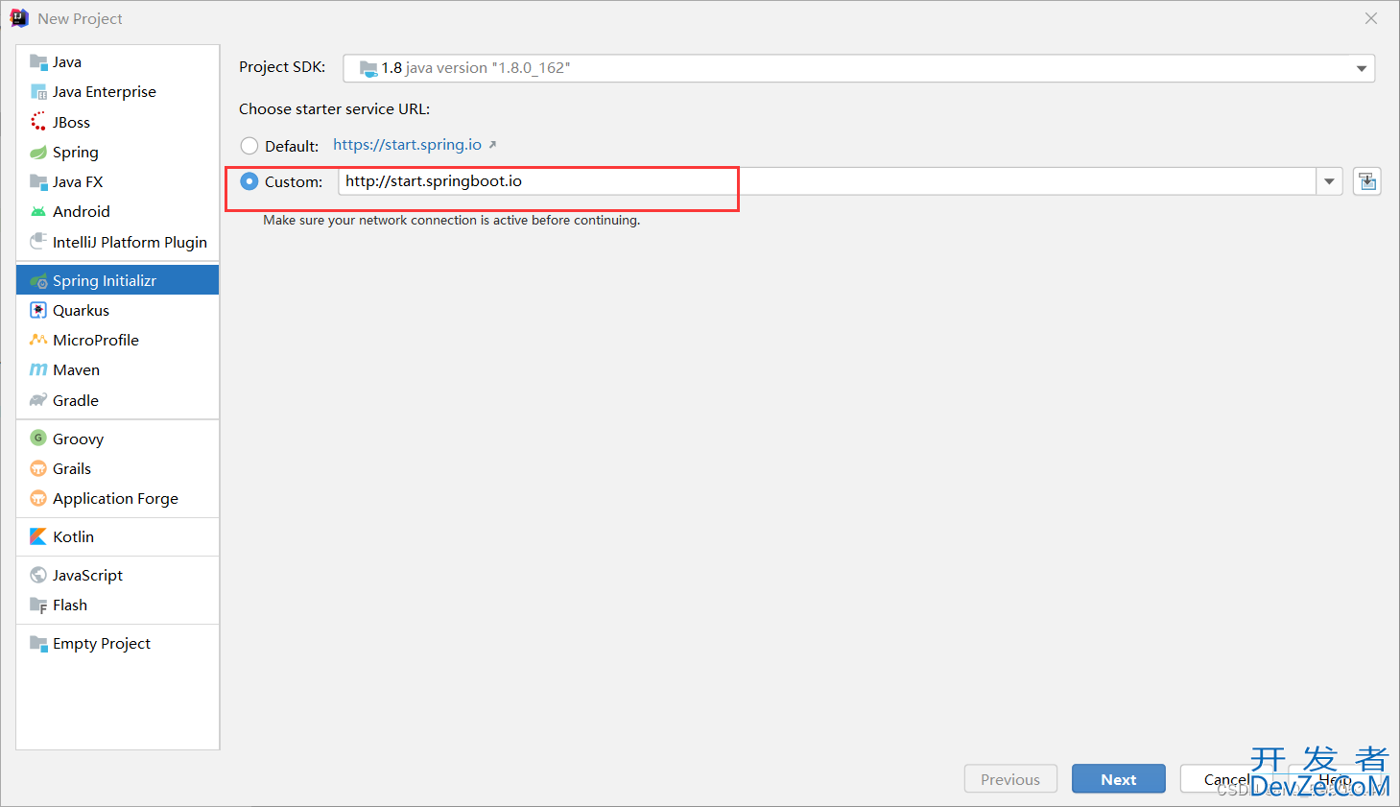1400x807 pixels.
Task: Choose Java project type
Action: [x=118, y=62]
